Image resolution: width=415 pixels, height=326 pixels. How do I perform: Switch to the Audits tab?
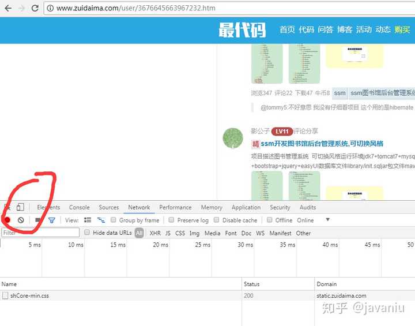[x=308, y=207]
